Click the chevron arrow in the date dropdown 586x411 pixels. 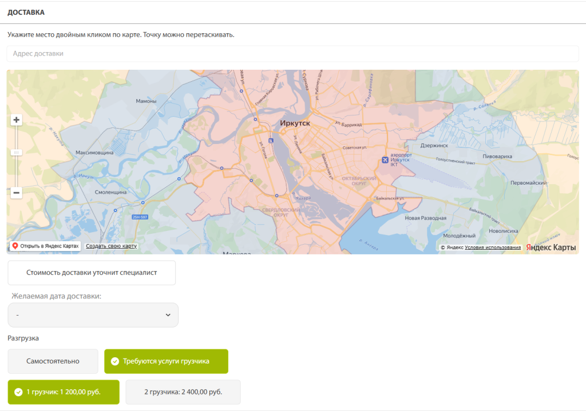point(168,315)
